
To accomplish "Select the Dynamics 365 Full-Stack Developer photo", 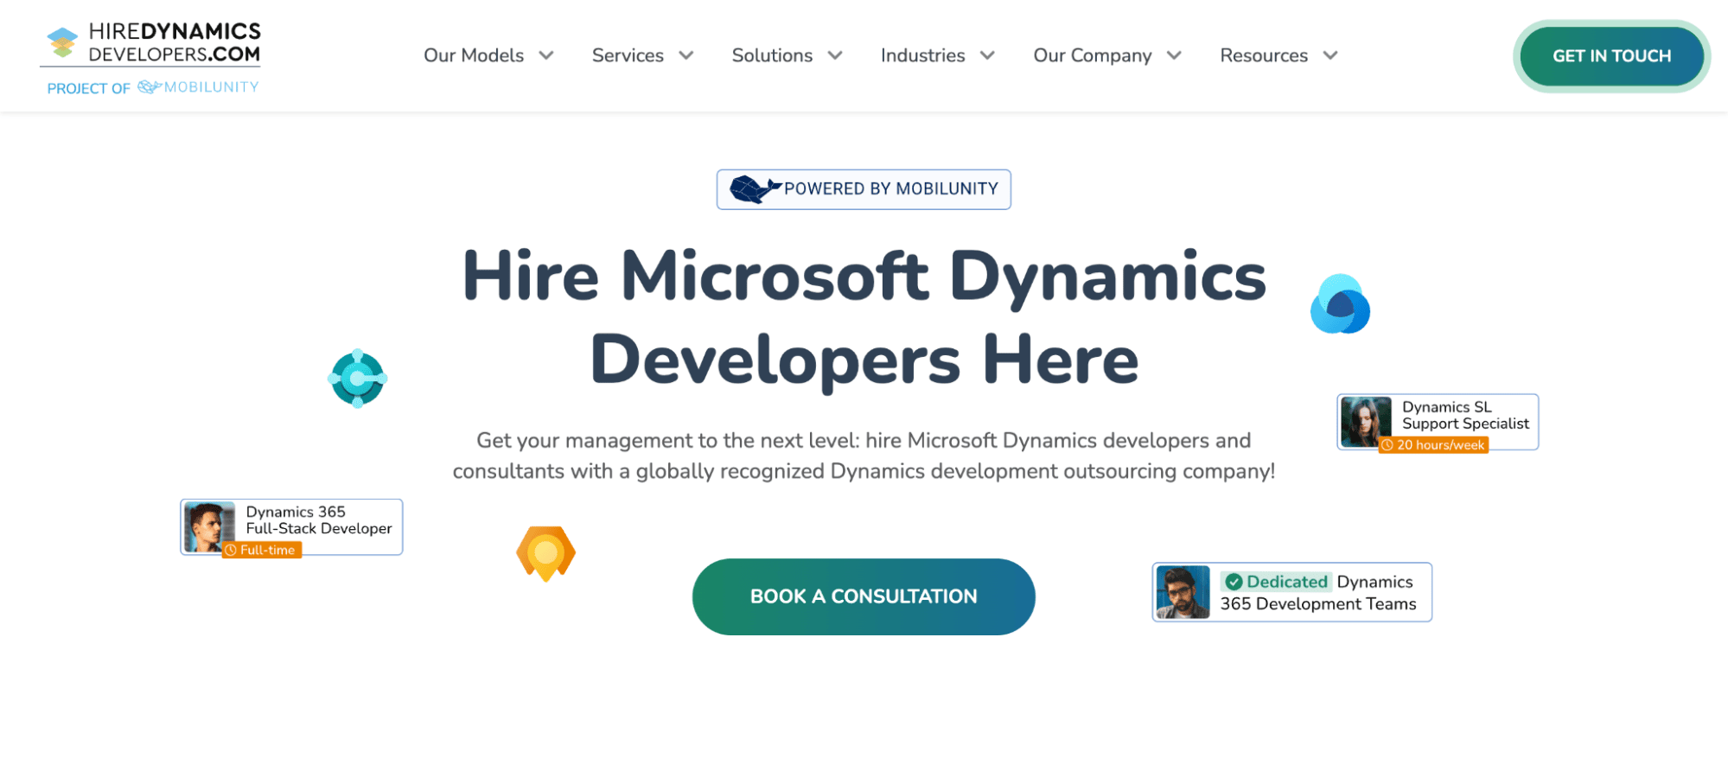I will coord(208,527).
